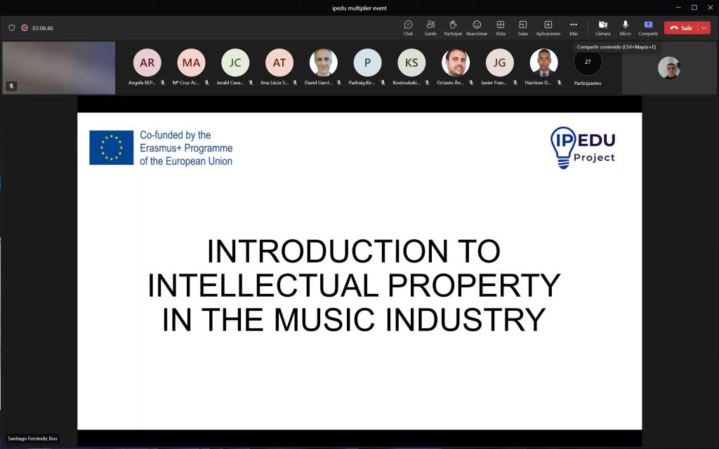Expand the Más options menu
Viewport: 719px width, 449px height.
(x=574, y=27)
